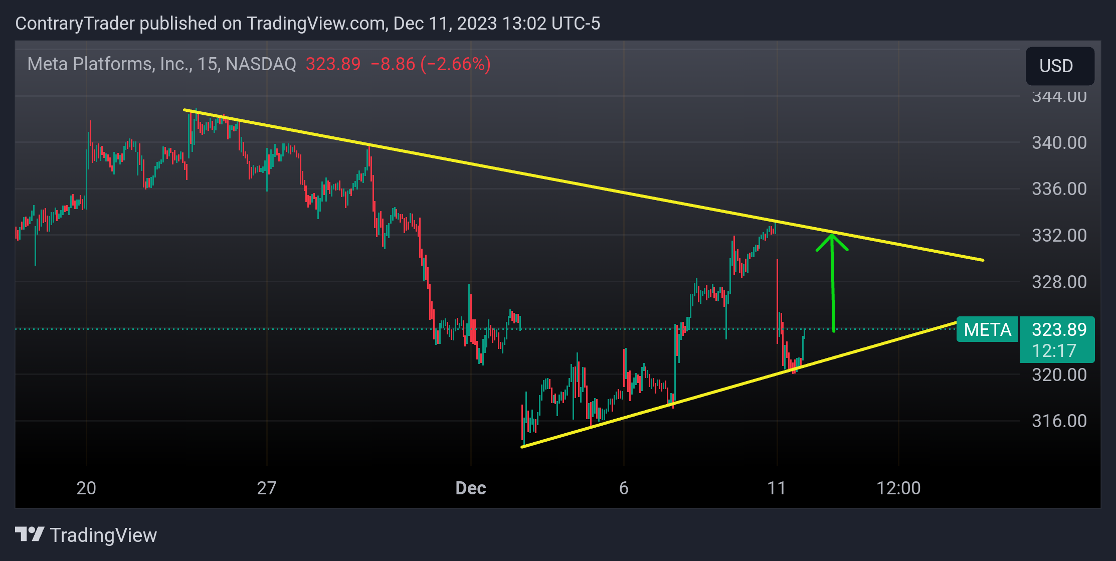The image size is (1116, 561).
Task: Click the 344.00 price axis label
Action: point(1059,97)
